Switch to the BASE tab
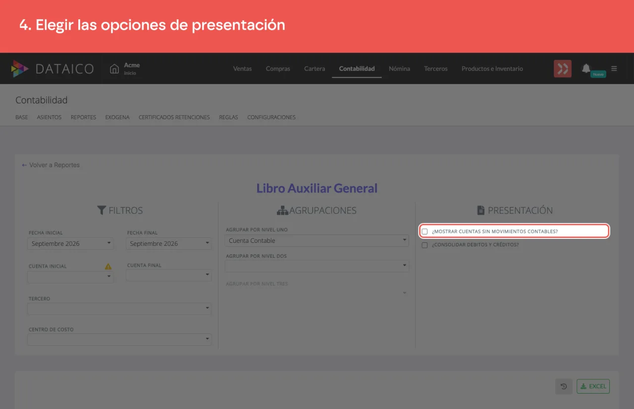This screenshot has width=634, height=409. (x=22, y=117)
